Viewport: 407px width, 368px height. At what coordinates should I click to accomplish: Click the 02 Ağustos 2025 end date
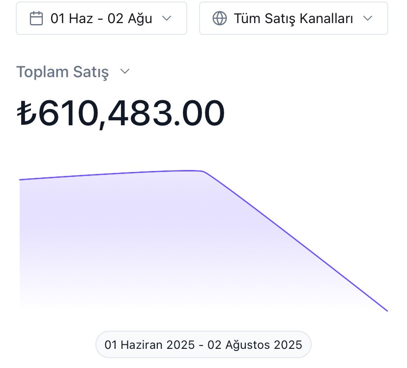pyautogui.click(x=255, y=344)
